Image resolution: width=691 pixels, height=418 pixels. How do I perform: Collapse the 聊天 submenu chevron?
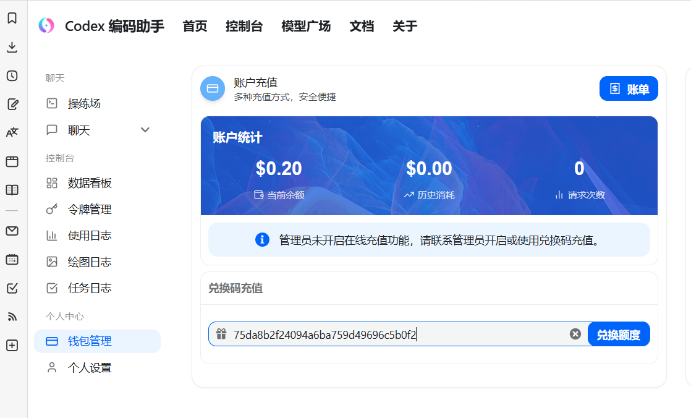click(x=145, y=130)
